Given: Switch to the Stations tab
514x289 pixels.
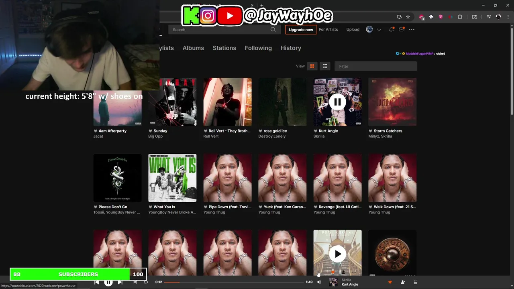Looking at the screenshot, I should tap(224, 48).
